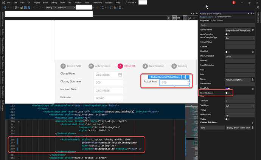261x160 pixels.
Task: Open the Analyze menu
Action: tap(78, 3)
